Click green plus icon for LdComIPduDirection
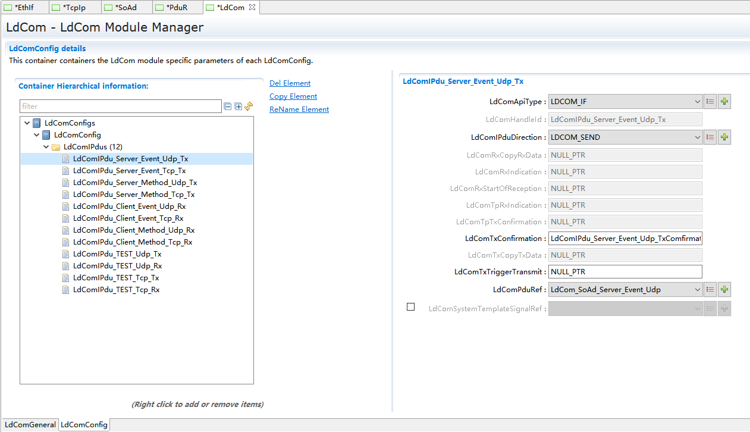750x432 pixels. 724,137
